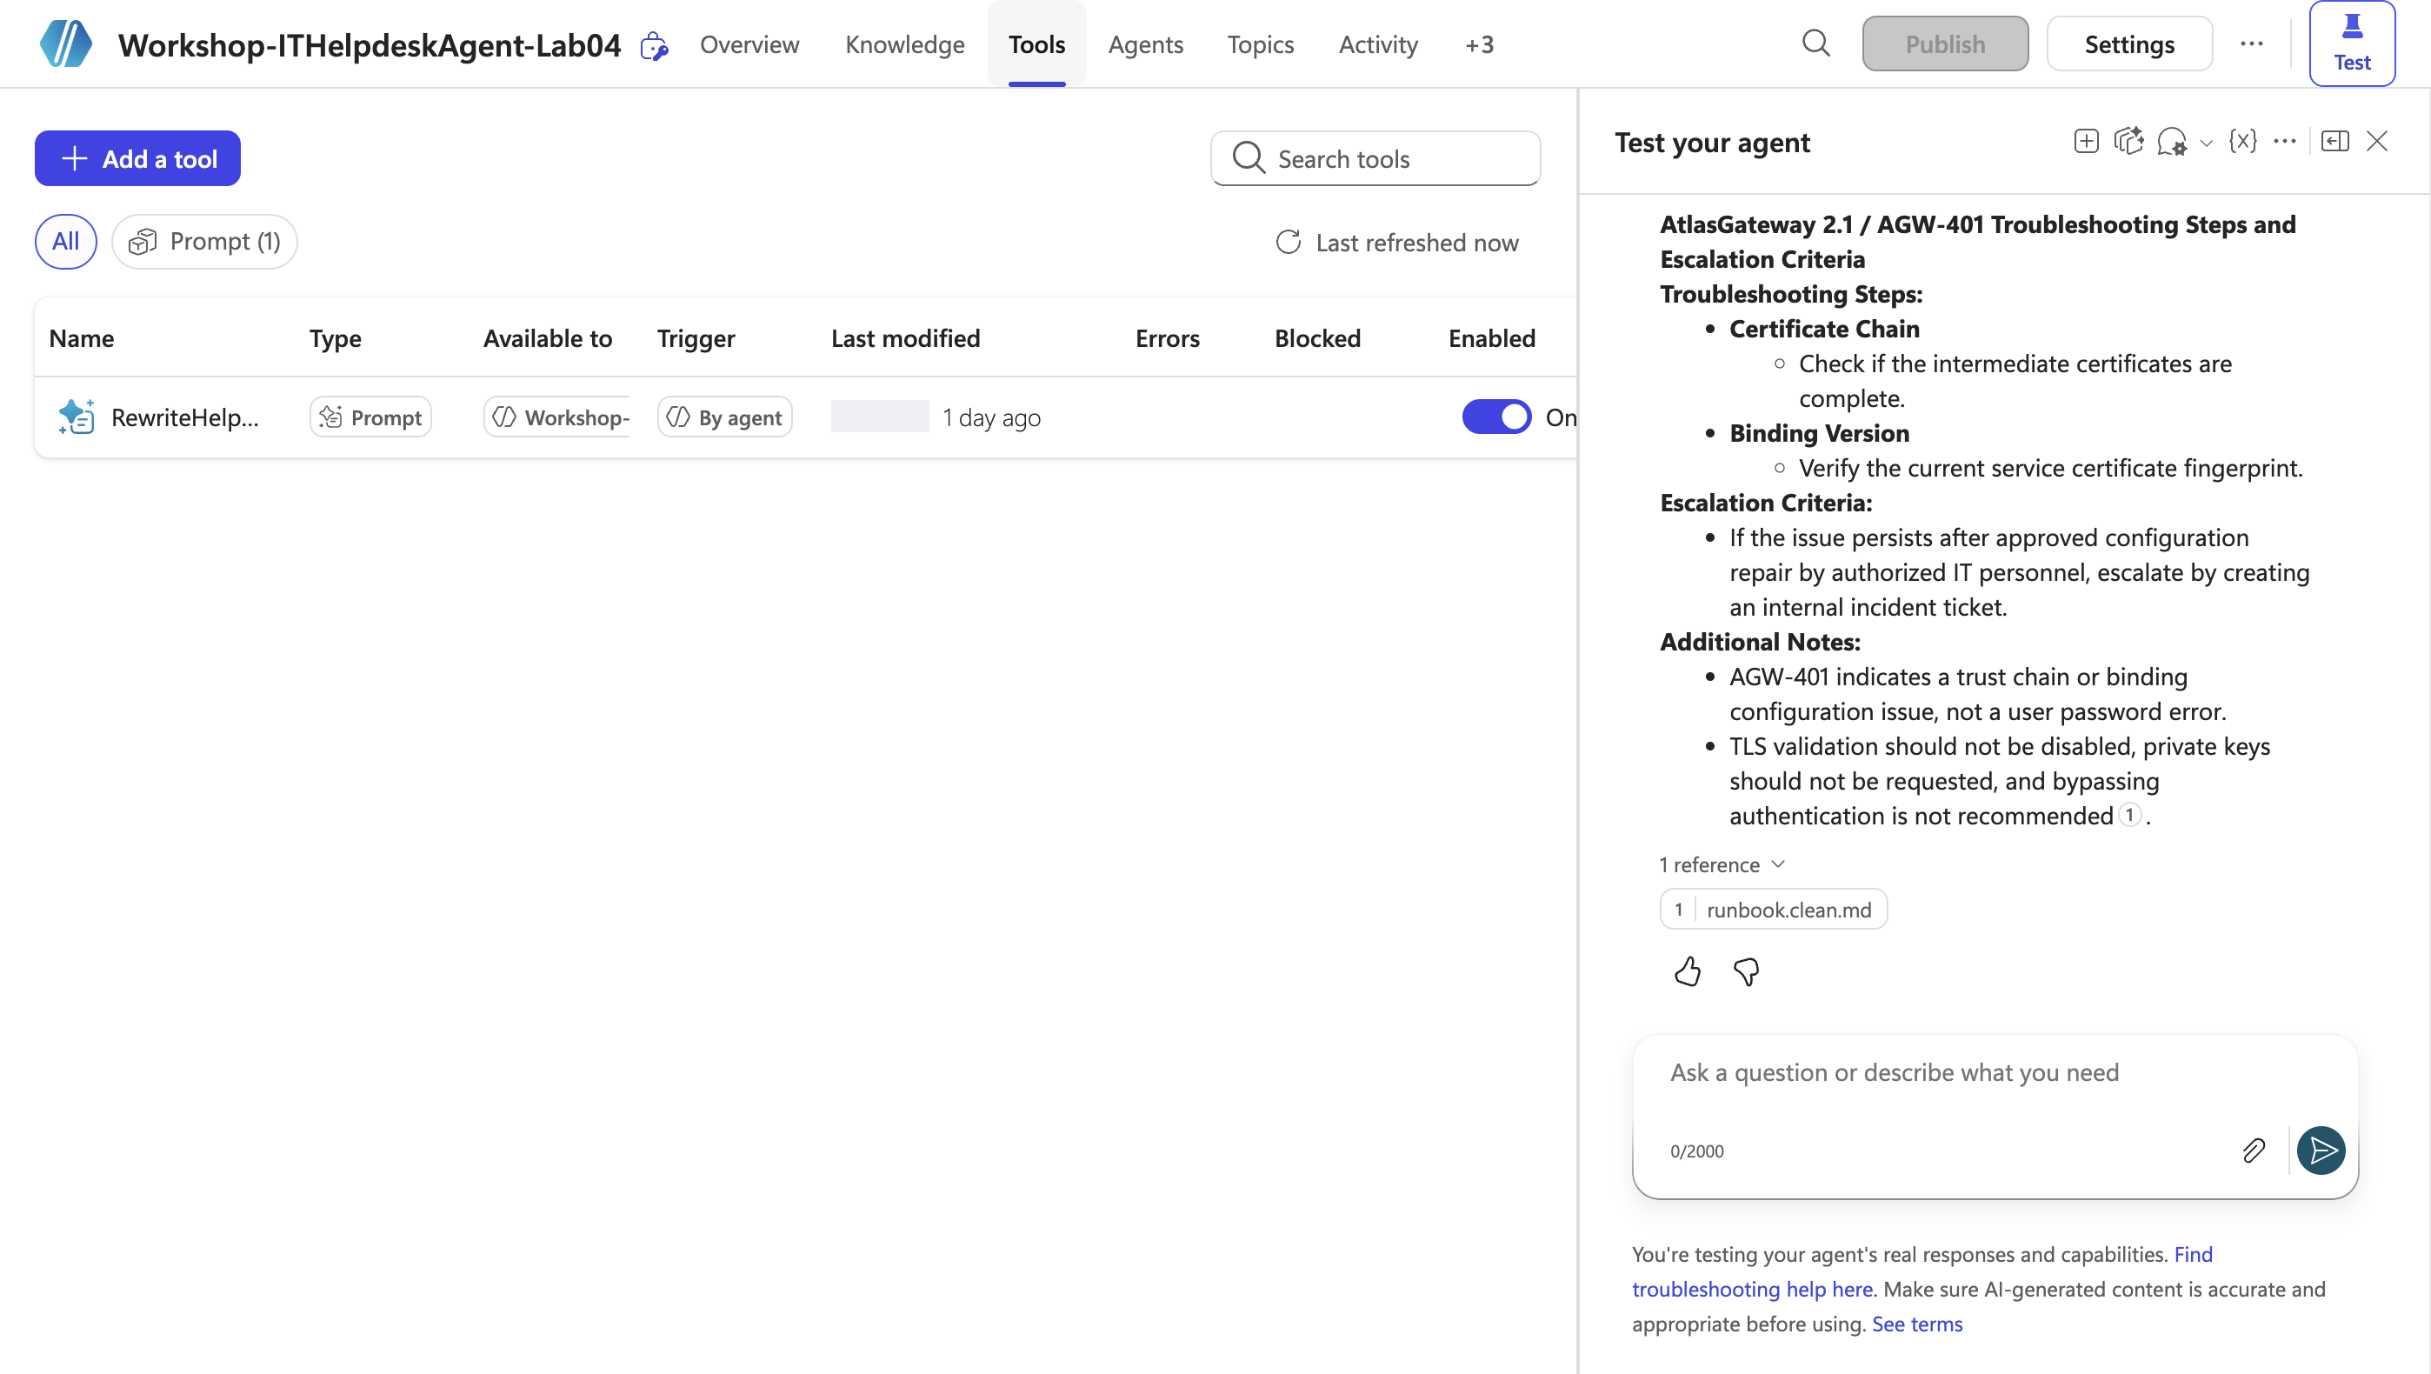The height and width of the screenshot is (1374, 2431).
Task: Open the variables {x} icon
Action: 2243,142
